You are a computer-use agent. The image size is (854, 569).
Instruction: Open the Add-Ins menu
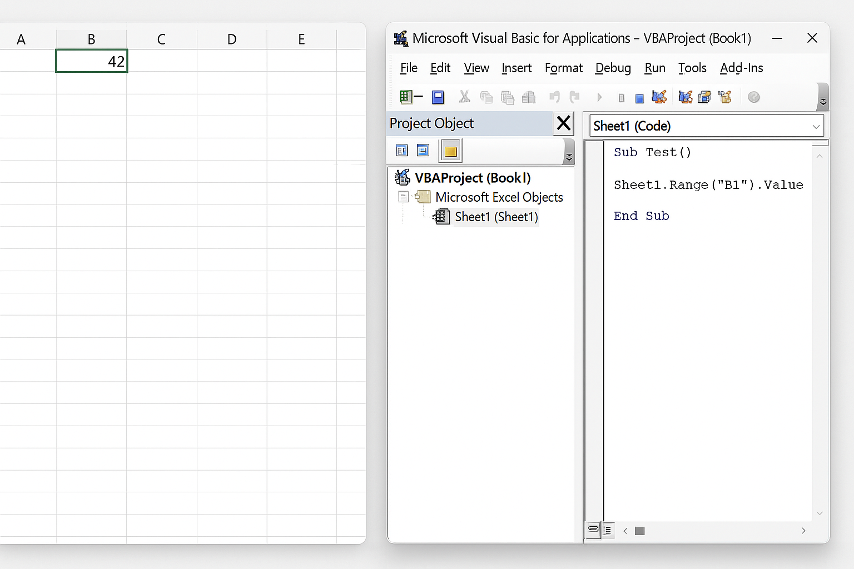click(x=742, y=68)
